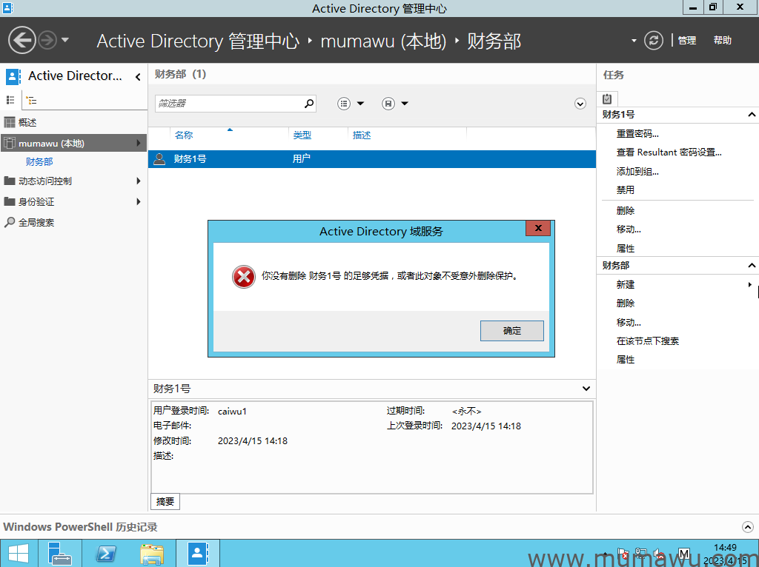Screen dimensions: 759x567
Task: Click the 用户 type cell in the 财务1号 row
Action: tap(301, 159)
